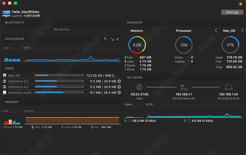Click router MAC address B0:F9:63:B0:4A:AD
The image size is (246, 155).
[x=184, y=98]
